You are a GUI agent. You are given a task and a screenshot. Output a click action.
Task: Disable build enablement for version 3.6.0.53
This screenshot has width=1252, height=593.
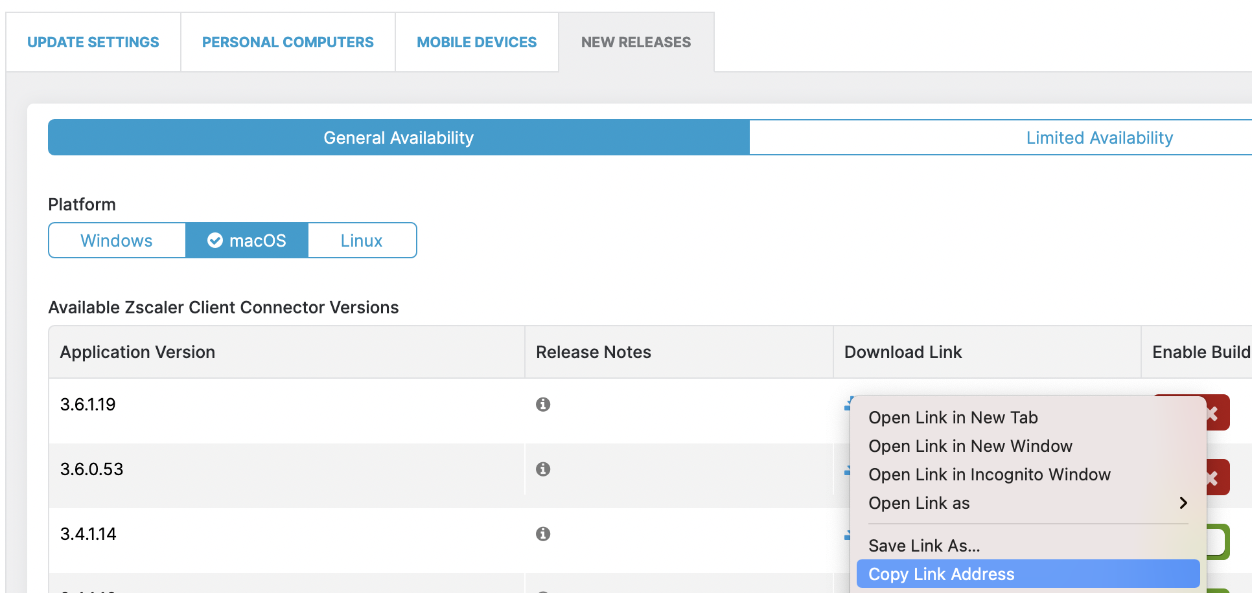[x=1212, y=477]
